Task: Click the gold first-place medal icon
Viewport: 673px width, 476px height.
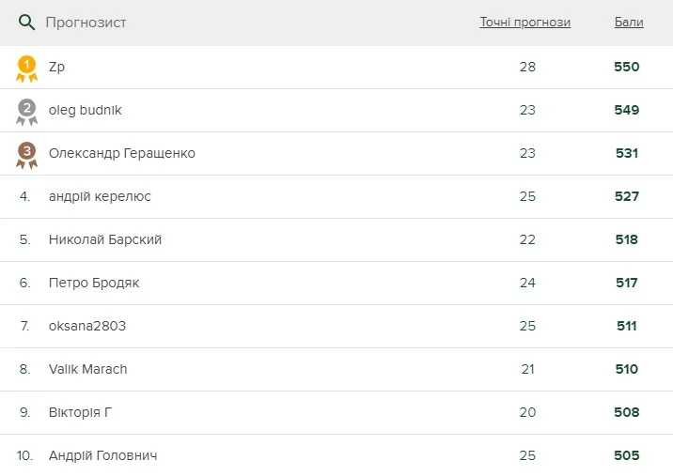Action: (x=26, y=68)
